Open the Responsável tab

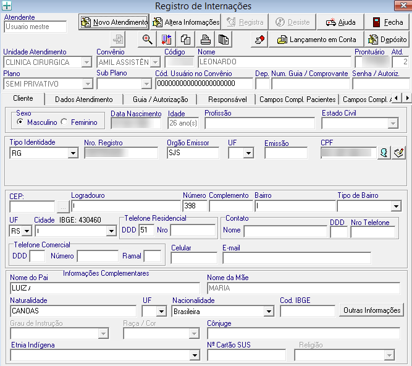click(x=227, y=100)
